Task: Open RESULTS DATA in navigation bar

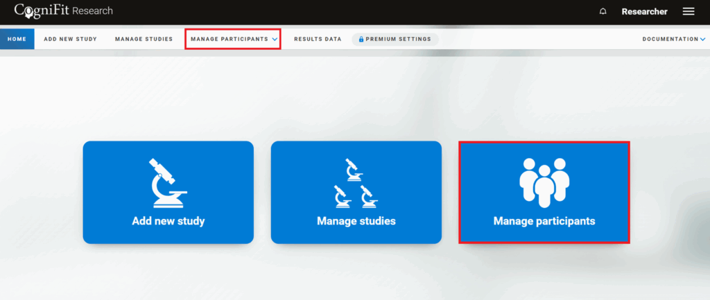Action: [x=318, y=39]
